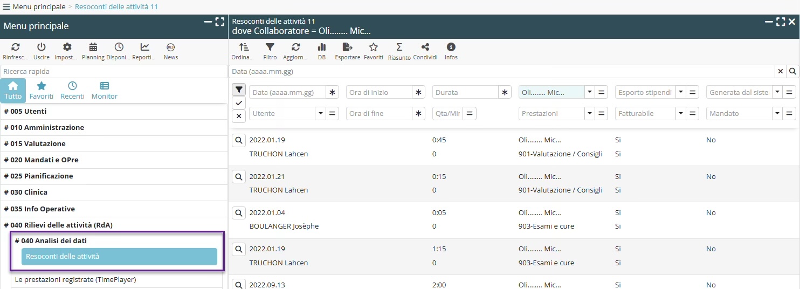Switch to the Tutto tab

(13, 91)
